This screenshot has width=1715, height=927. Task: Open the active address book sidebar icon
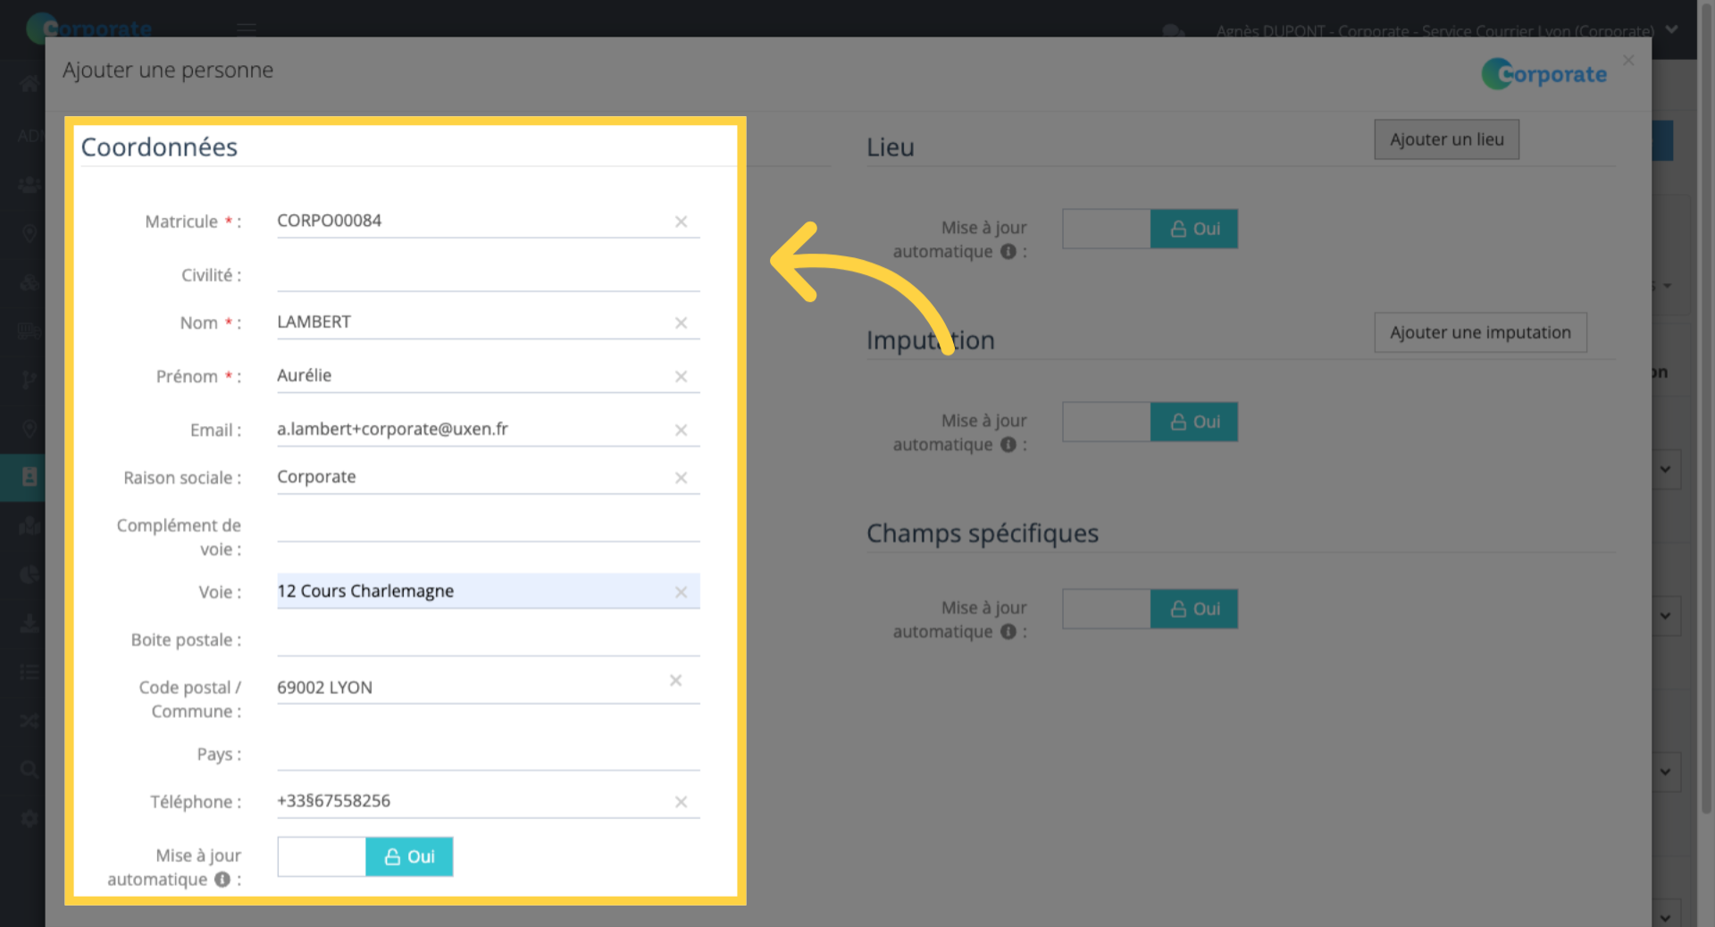(29, 477)
